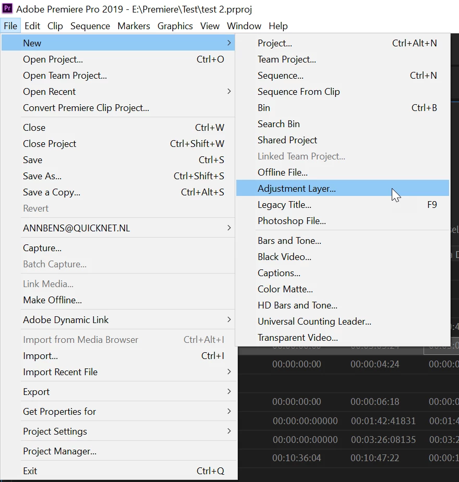The image size is (459, 482).
Task: Expand the Import Recent File submenu
Action: [x=118, y=372]
